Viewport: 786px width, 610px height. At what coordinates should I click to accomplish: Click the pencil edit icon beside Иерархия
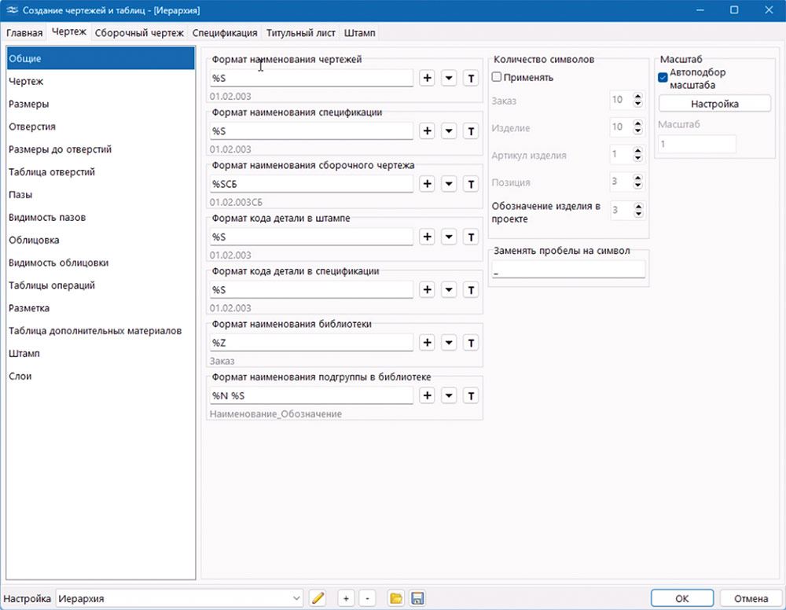coord(318,598)
